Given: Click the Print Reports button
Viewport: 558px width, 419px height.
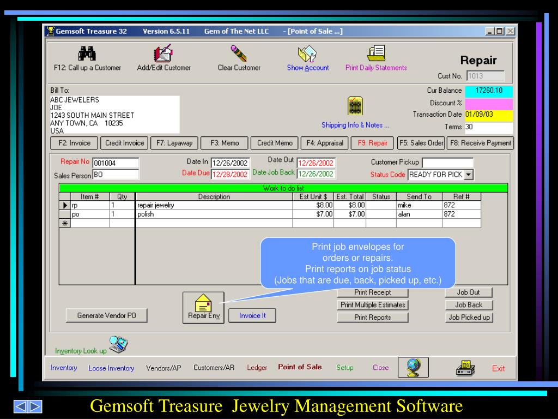Looking at the screenshot, I should [x=373, y=317].
